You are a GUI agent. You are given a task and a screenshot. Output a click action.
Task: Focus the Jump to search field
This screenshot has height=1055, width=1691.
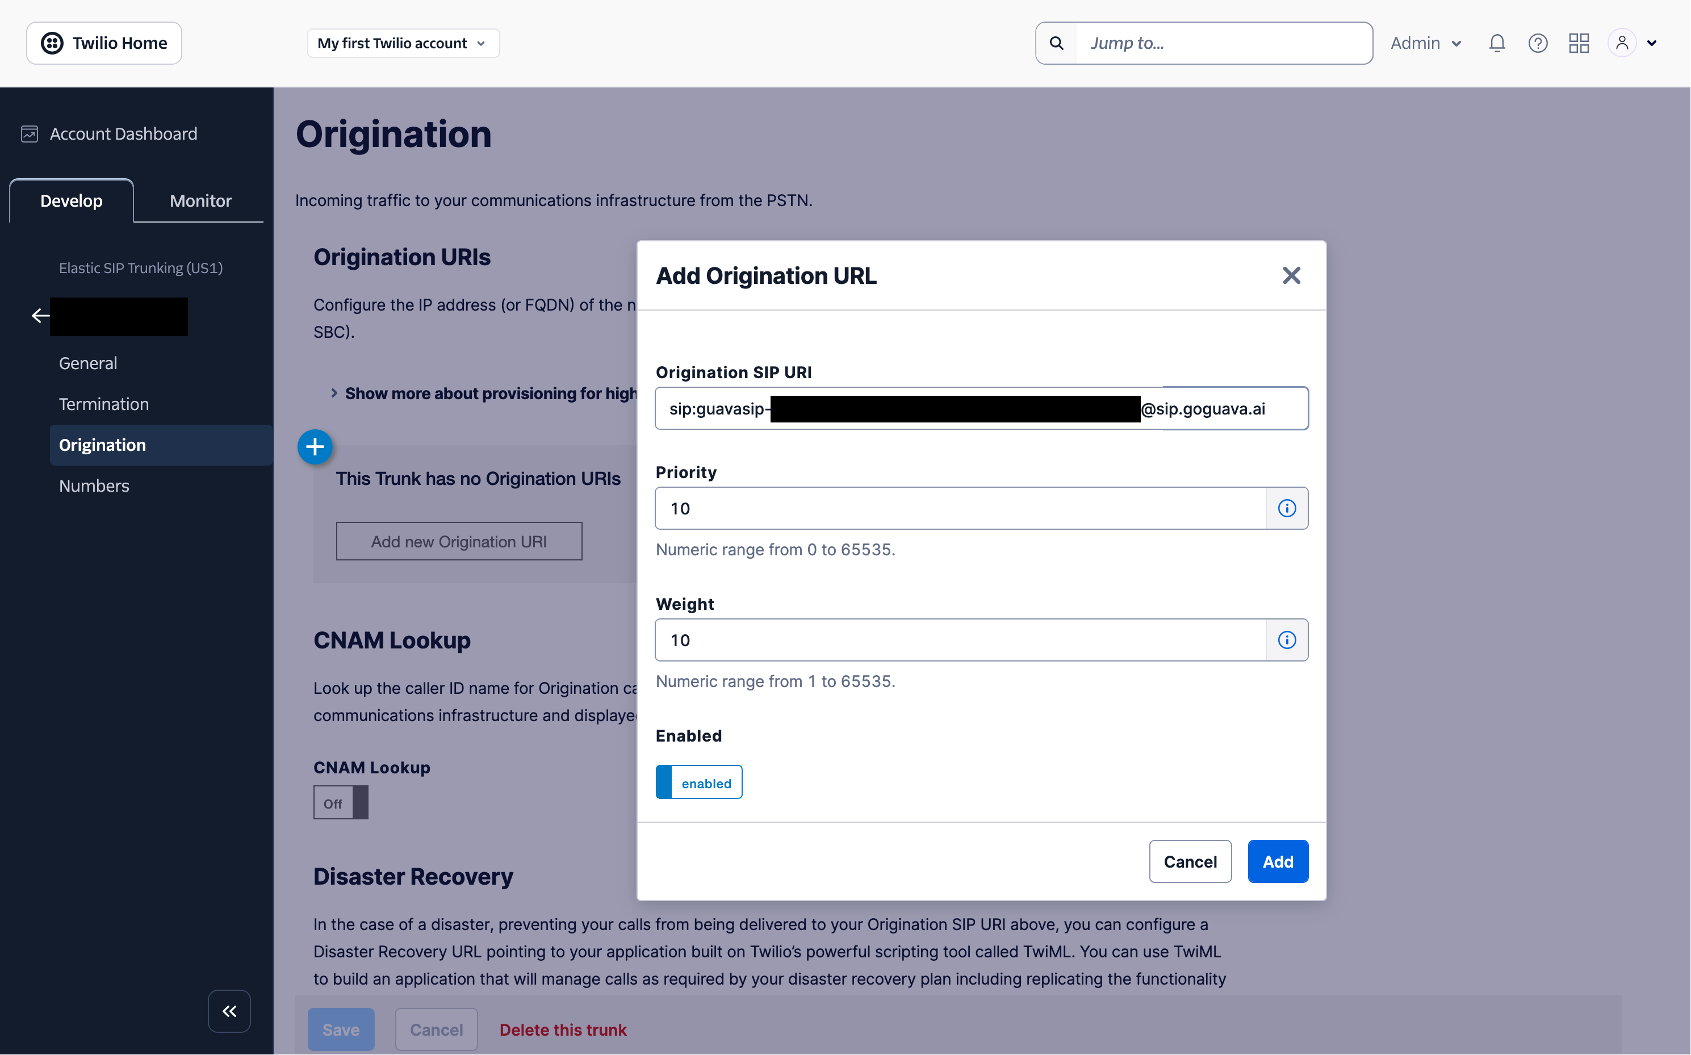coord(1224,43)
